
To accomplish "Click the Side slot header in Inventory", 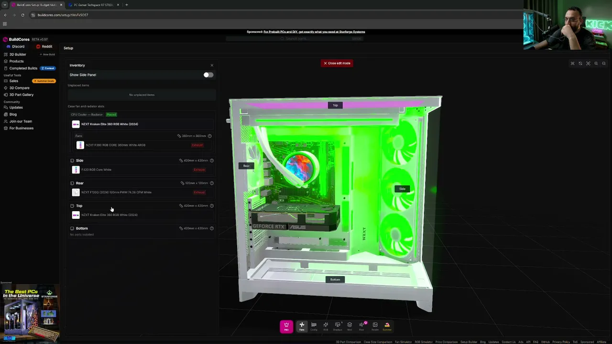I will click(79, 161).
